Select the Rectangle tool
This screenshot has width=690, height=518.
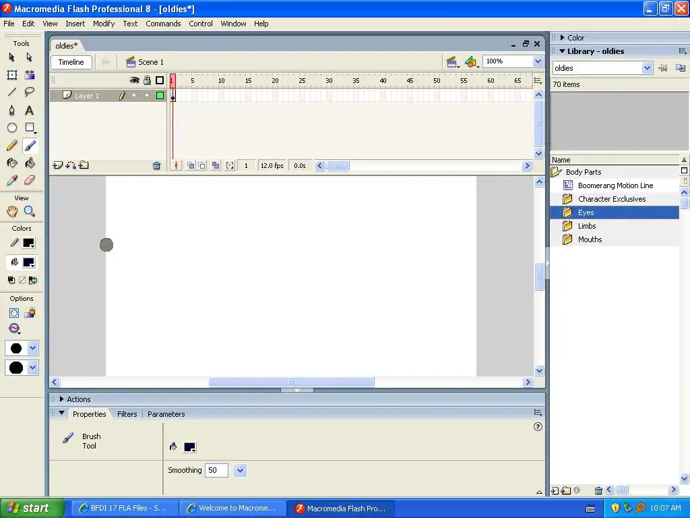tap(30, 127)
